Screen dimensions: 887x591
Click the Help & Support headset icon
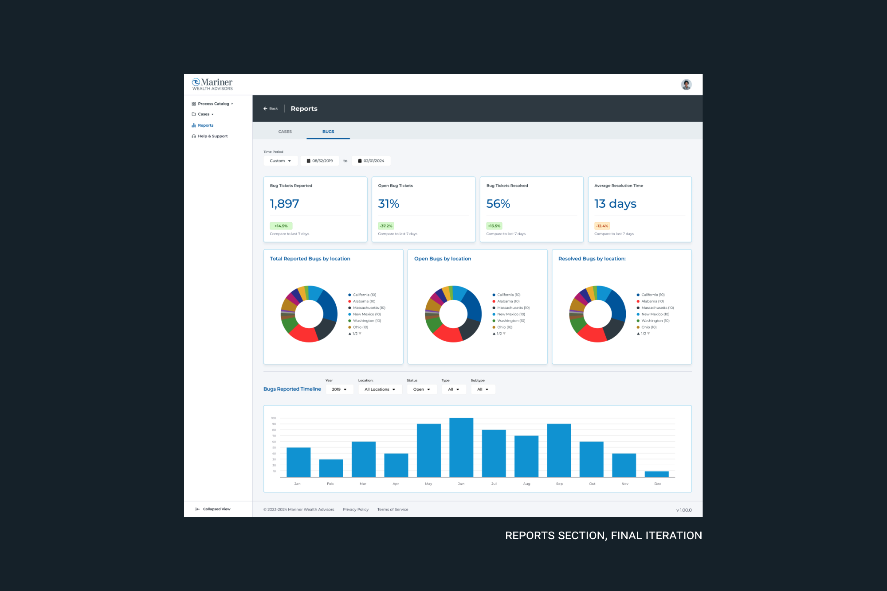coord(193,136)
